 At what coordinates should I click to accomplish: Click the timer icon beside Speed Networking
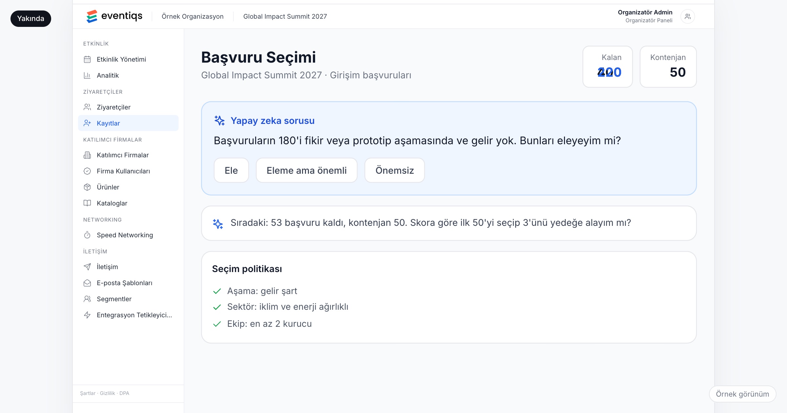[x=87, y=235]
